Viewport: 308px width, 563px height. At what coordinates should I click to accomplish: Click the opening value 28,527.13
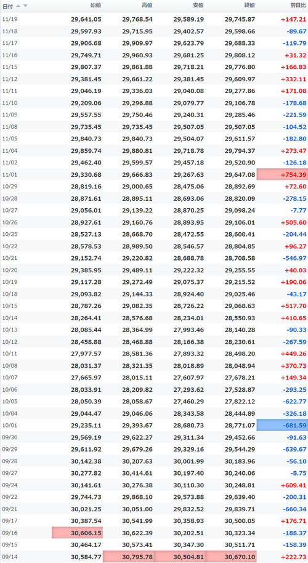click(x=86, y=234)
